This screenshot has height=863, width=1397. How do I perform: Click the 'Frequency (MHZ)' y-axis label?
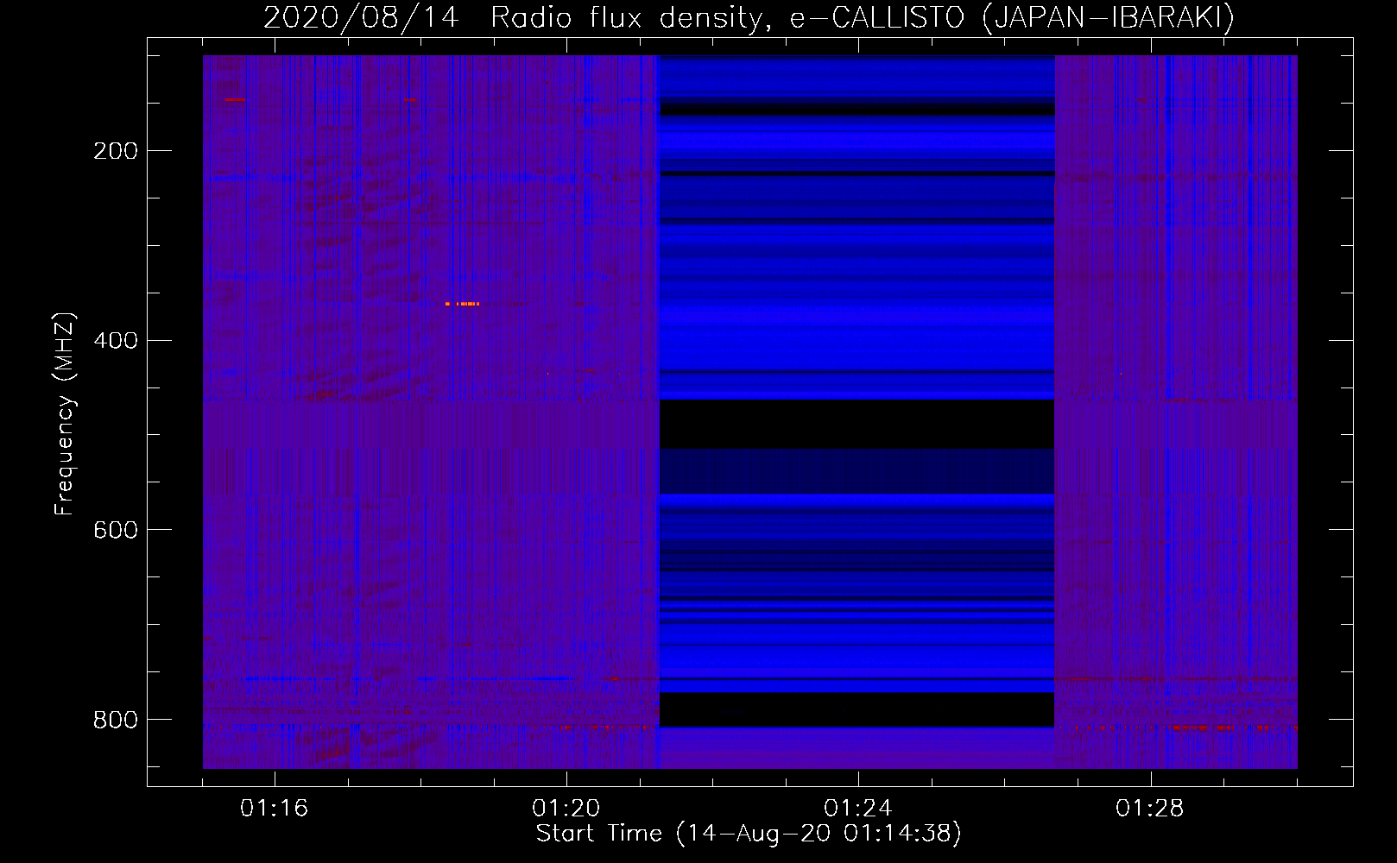65,413
